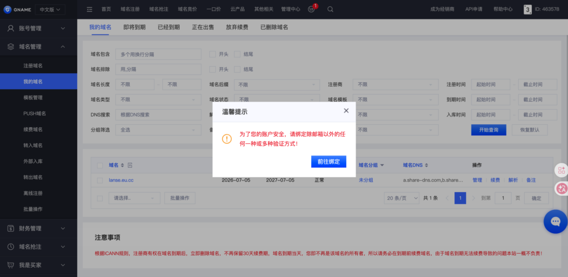
Task: Focus the 注册时间 起始时间 field
Action: click(490, 84)
